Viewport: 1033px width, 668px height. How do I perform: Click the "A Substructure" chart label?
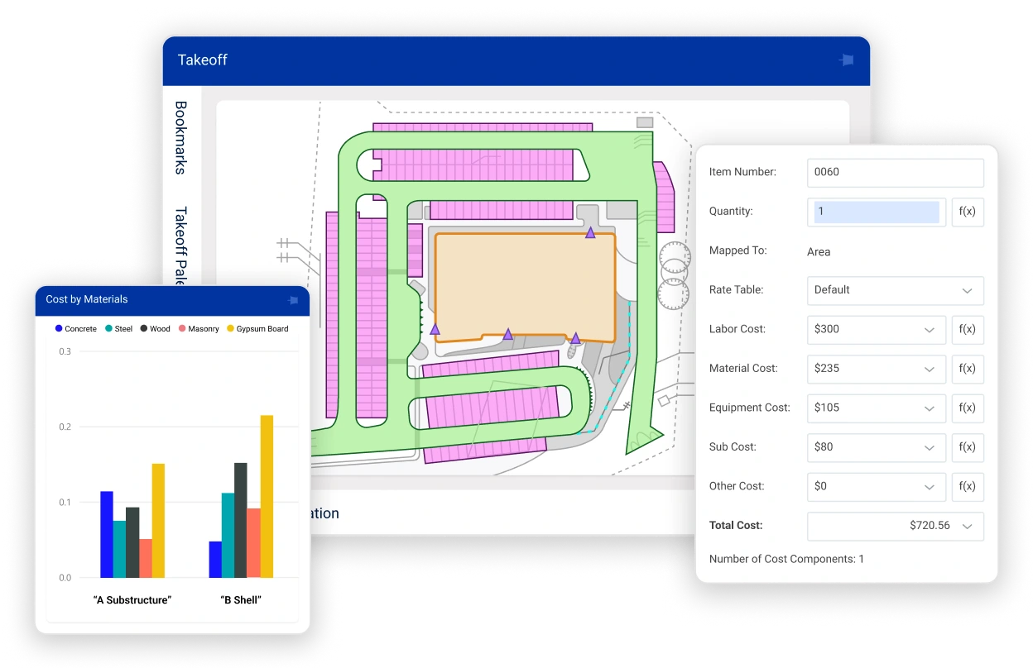pyautogui.click(x=132, y=600)
